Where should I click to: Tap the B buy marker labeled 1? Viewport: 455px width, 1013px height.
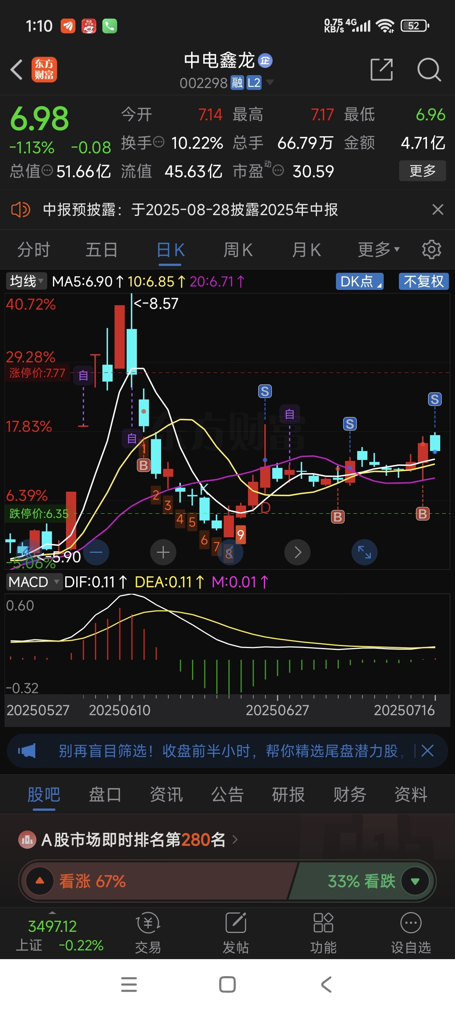coord(143,465)
